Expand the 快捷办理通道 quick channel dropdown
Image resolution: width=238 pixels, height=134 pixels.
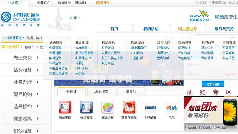[14, 38]
